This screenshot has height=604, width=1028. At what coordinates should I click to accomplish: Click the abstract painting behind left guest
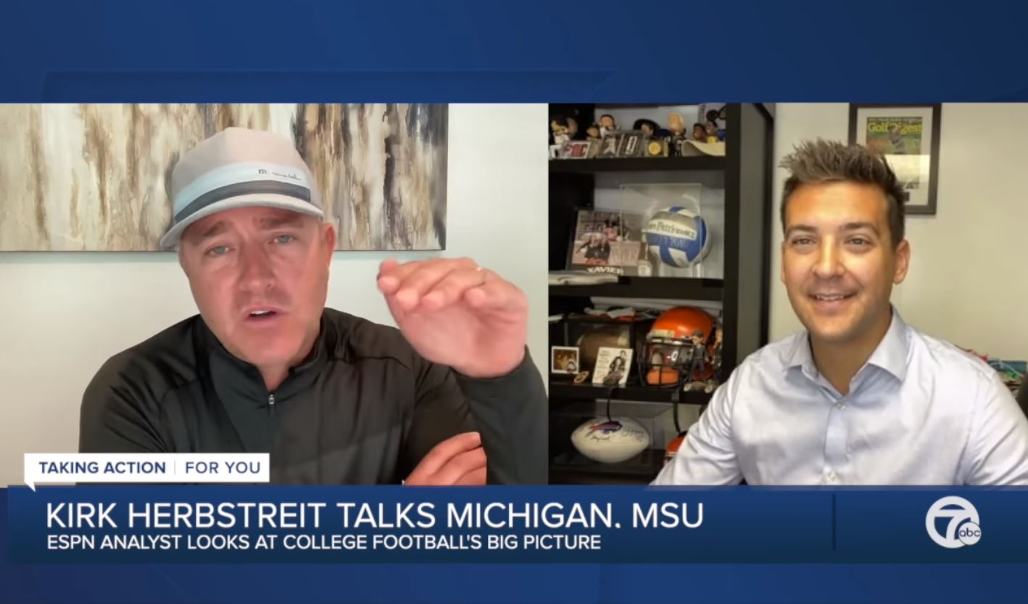tap(223, 177)
